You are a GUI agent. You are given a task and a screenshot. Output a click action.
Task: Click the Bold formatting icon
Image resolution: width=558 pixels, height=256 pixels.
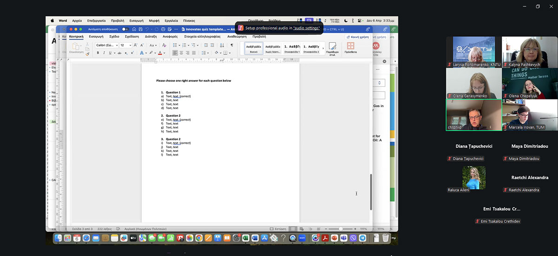click(98, 53)
